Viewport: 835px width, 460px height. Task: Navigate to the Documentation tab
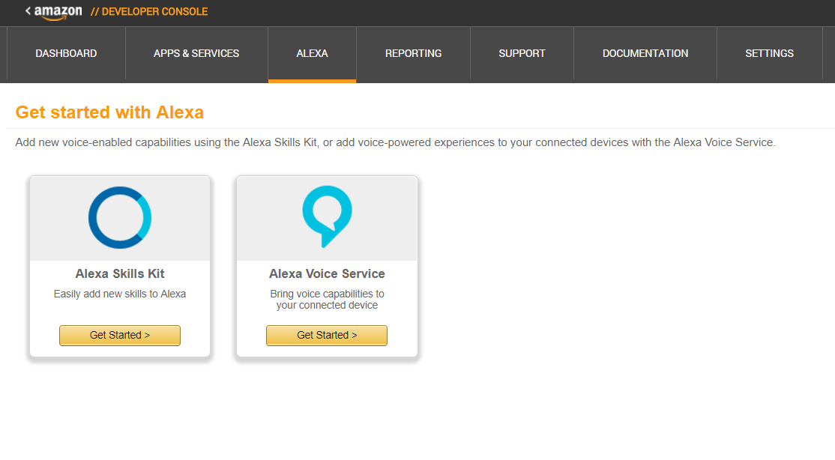(x=645, y=53)
